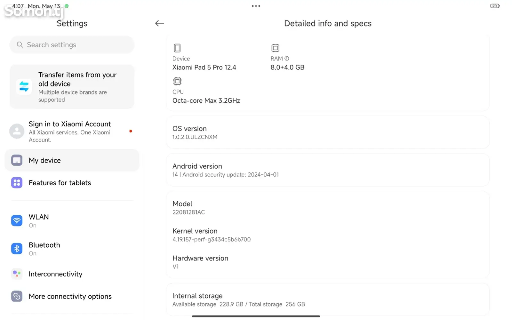Click the red notification dot
Image resolution: width=512 pixels, height=320 pixels.
pos(131,131)
